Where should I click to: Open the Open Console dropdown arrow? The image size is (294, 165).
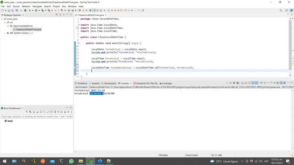coord(274,83)
